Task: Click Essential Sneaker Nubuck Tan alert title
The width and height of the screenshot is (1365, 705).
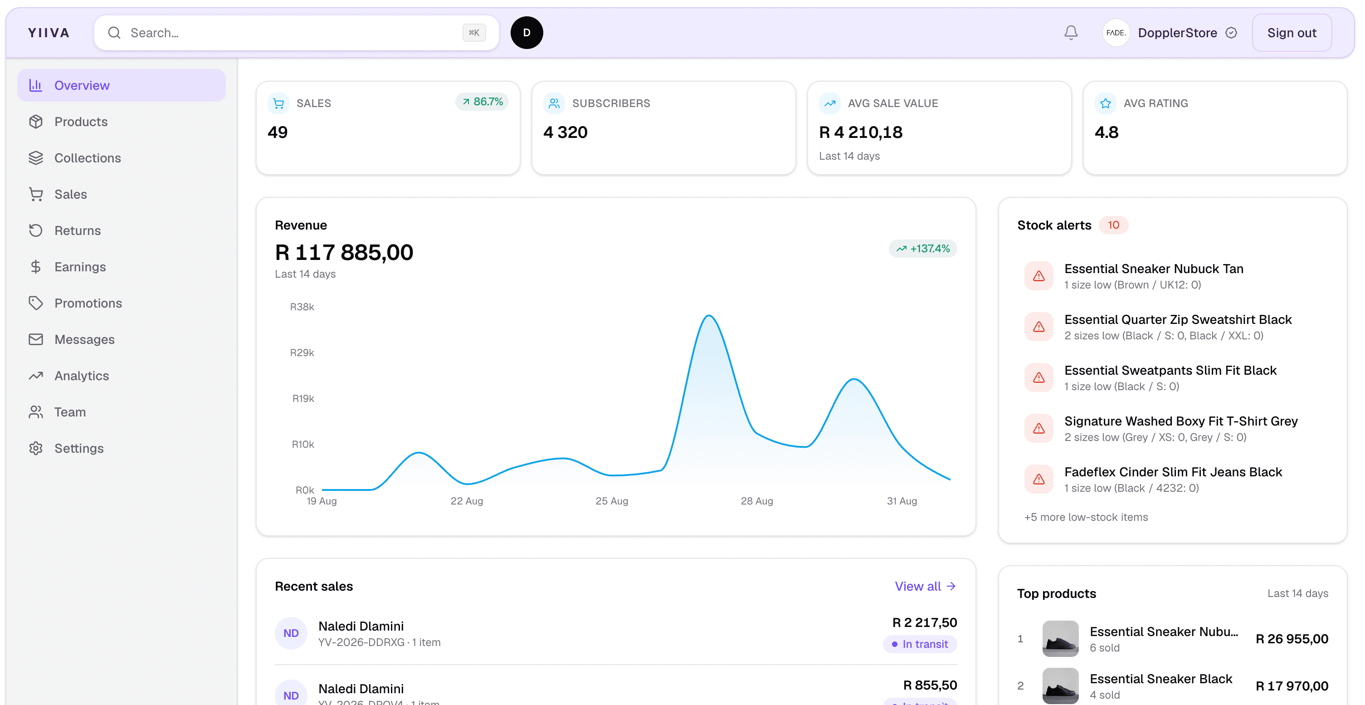Action: pos(1154,269)
